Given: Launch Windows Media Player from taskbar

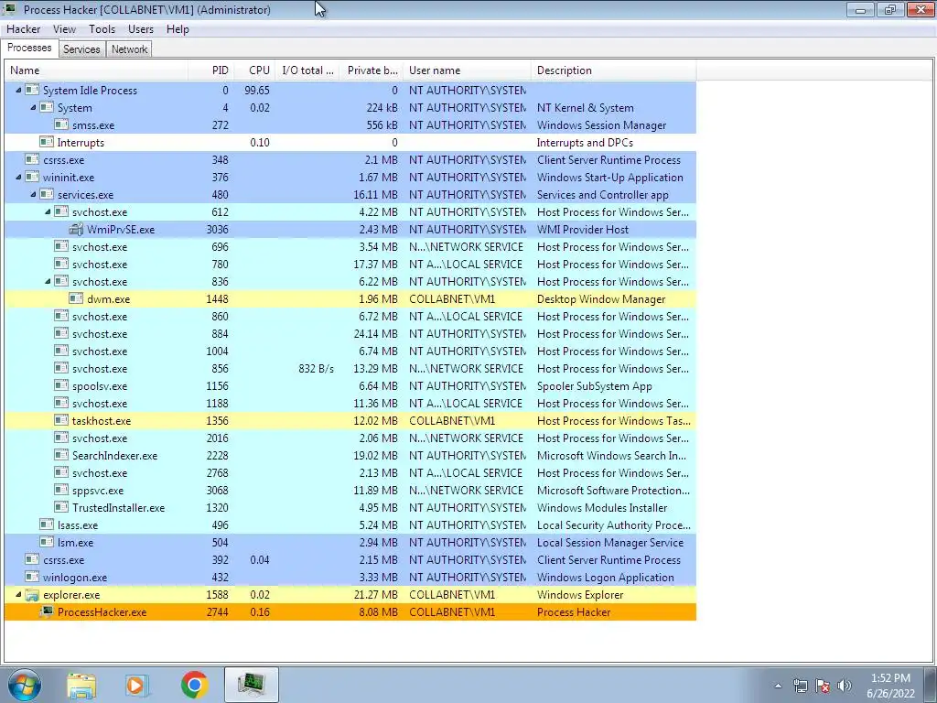Looking at the screenshot, I should point(137,686).
